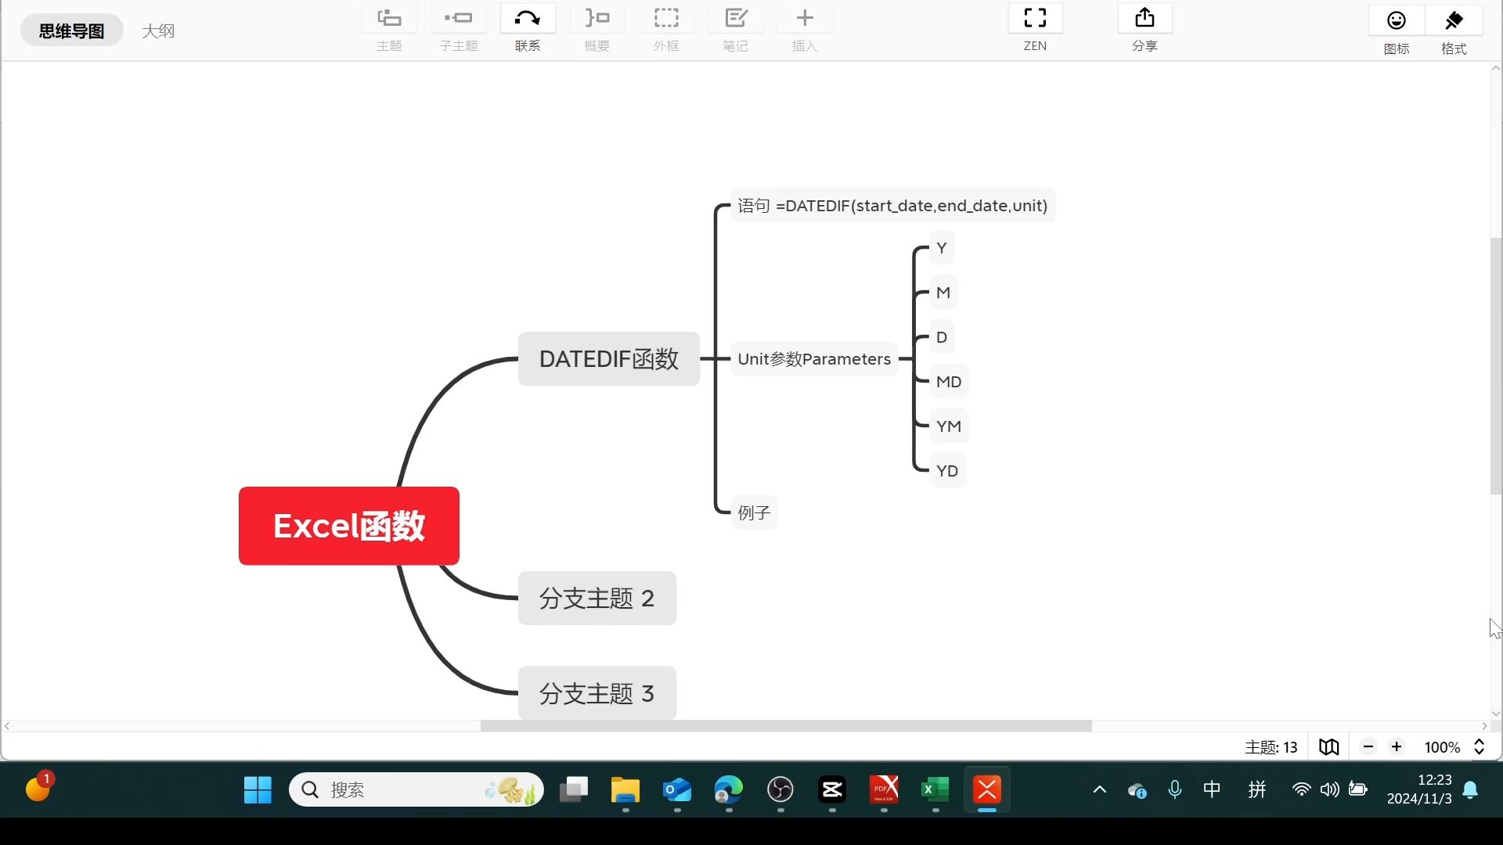The image size is (1503, 845).
Task: Open the volume tray icon
Action: pos(1329,789)
